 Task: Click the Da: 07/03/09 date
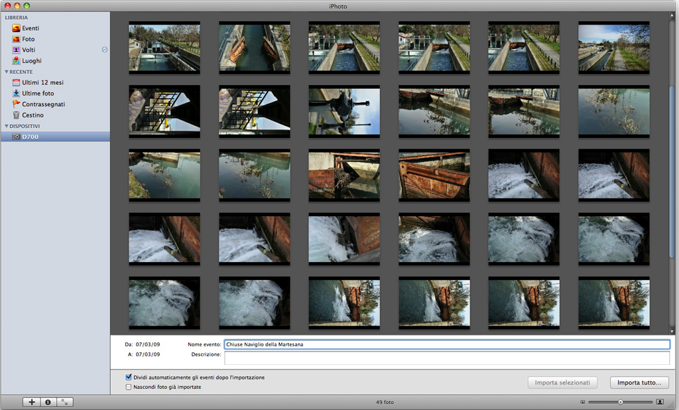(143, 344)
